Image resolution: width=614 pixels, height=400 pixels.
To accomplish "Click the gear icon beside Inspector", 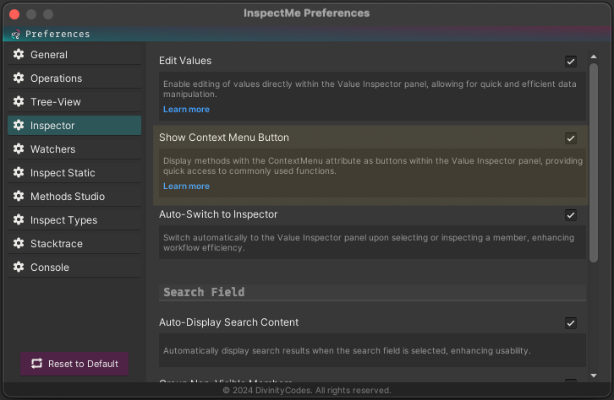I will point(19,125).
